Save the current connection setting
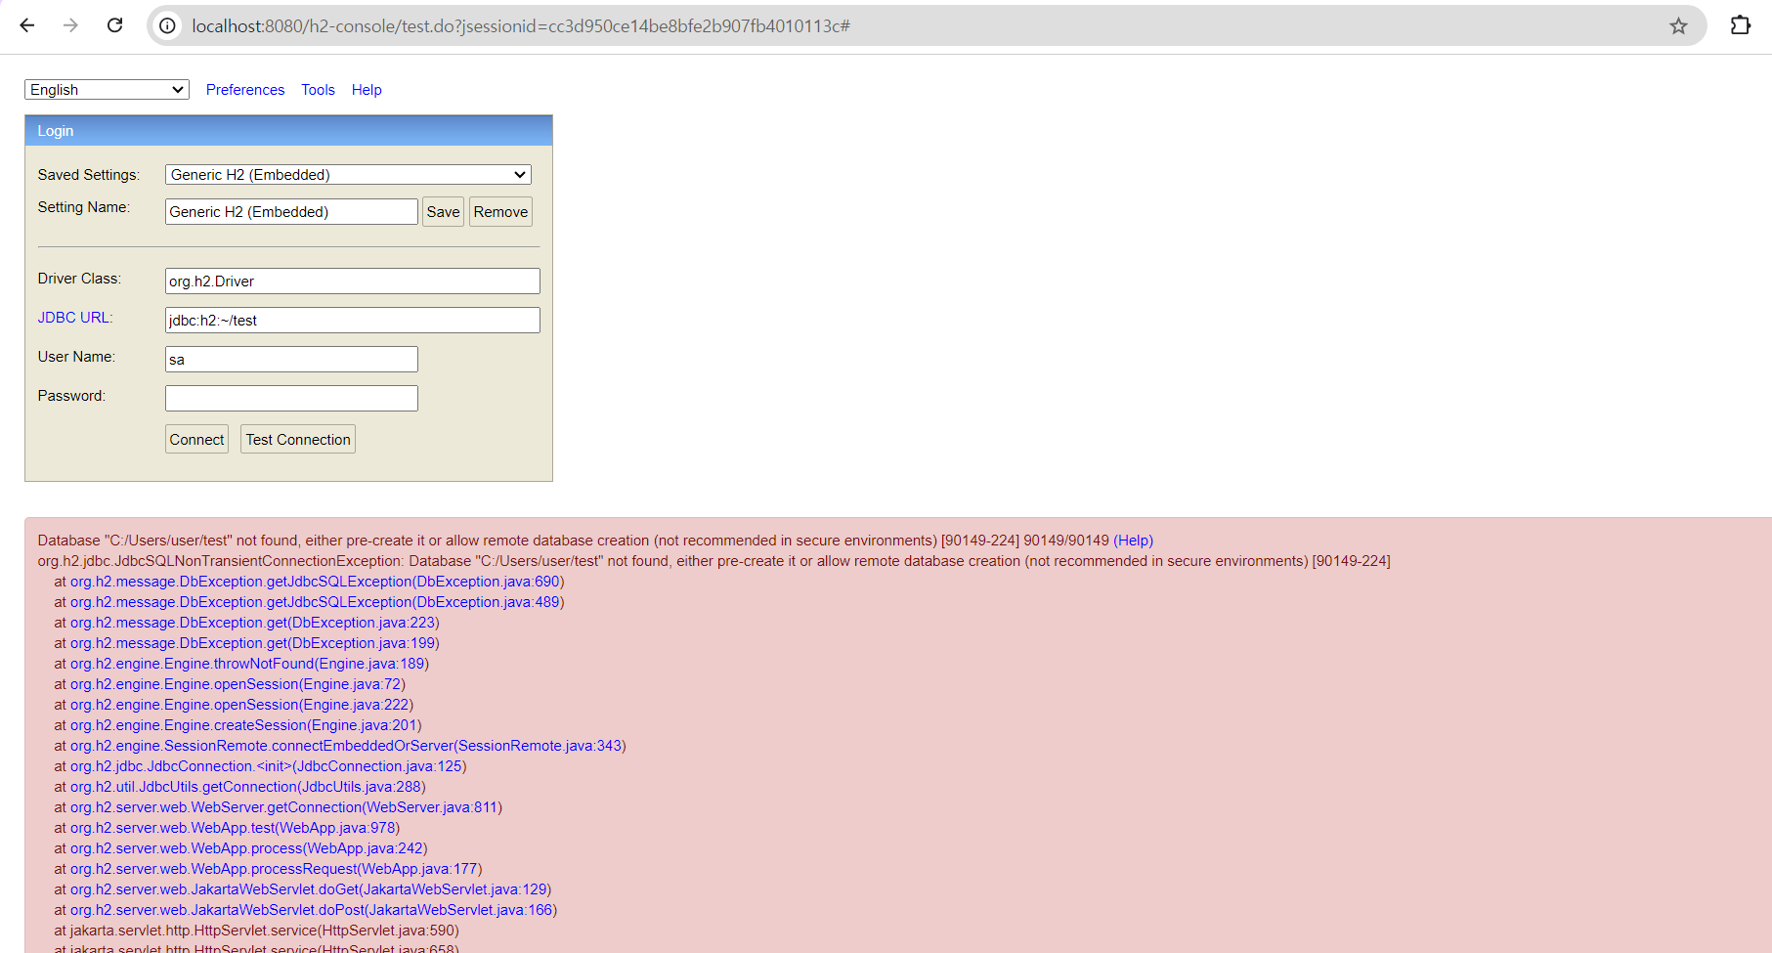 click(443, 212)
